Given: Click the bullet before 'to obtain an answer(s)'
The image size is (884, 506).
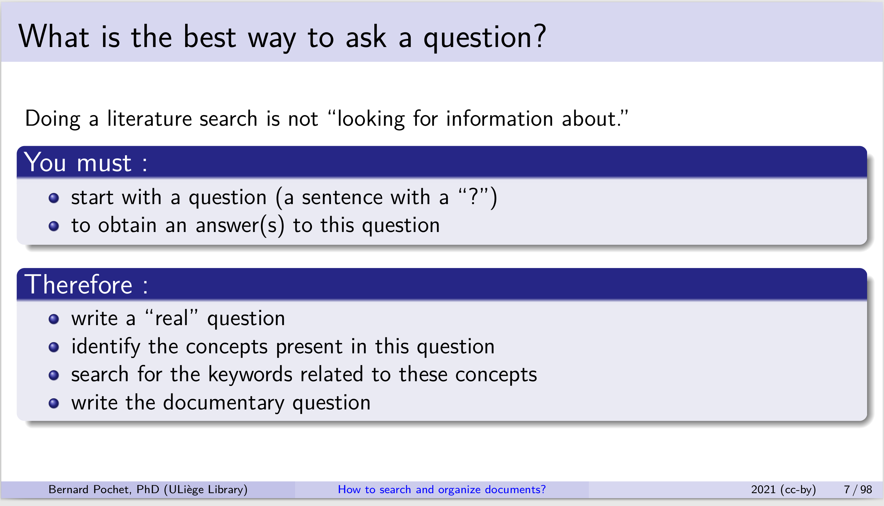Looking at the screenshot, I should (x=54, y=226).
